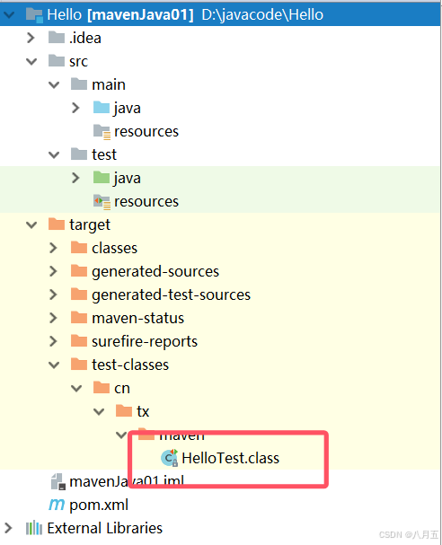Select the test folder label
The width and height of the screenshot is (442, 545).
104,154
